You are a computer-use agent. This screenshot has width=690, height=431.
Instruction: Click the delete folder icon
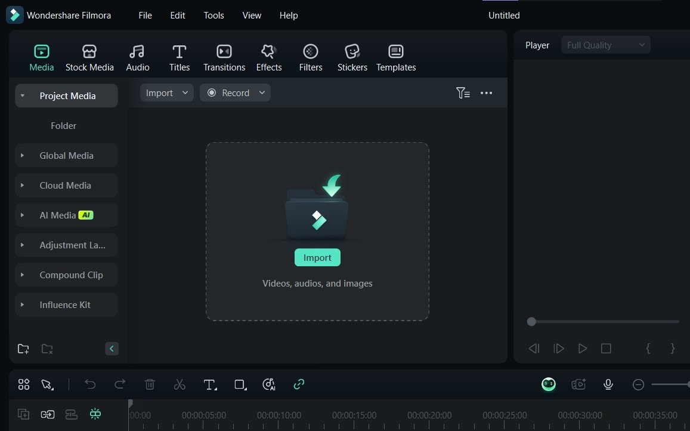click(x=47, y=349)
